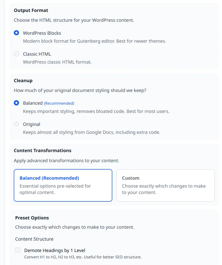Image resolution: width=222 pixels, height=265 pixels.
Task: Click the Convert H1 to H2 helper text
Action: tap(83, 257)
